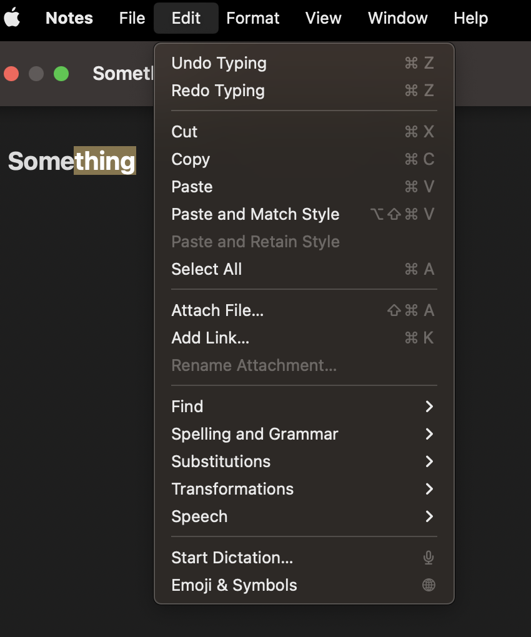
Task: Open the View menu in menu bar
Action: point(323,18)
